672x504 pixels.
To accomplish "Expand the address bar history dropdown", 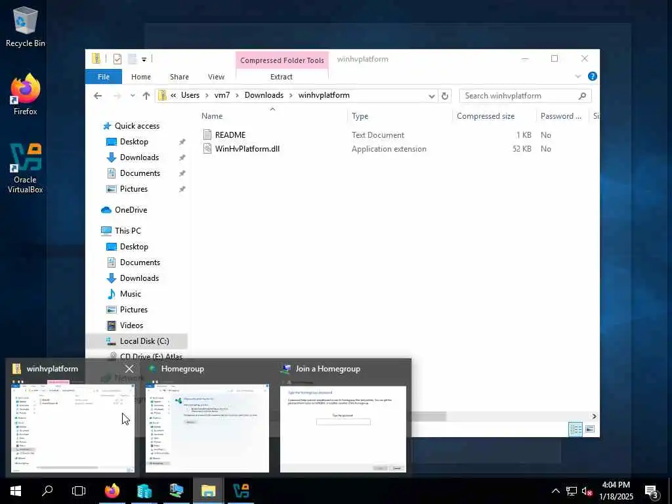I will coord(432,96).
